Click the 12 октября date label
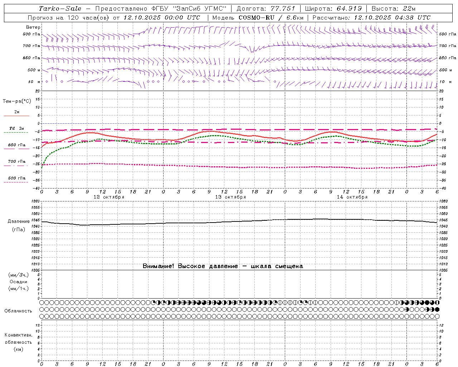This screenshot has height=367, width=458. coord(109,197)
